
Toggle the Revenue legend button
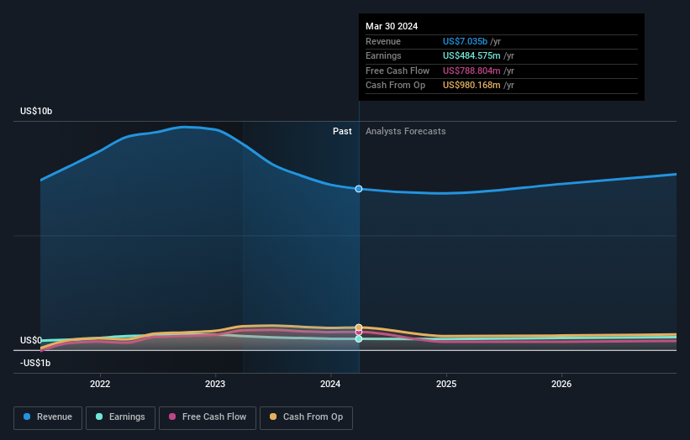48,417
